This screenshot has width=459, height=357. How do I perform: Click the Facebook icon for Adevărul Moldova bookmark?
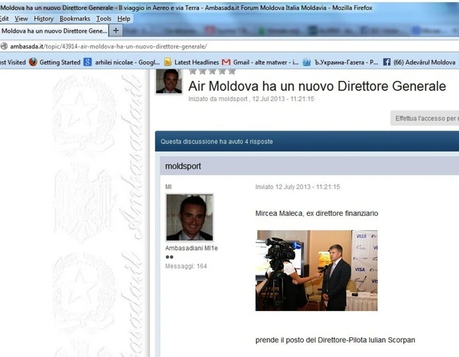[x=388, y=62]
